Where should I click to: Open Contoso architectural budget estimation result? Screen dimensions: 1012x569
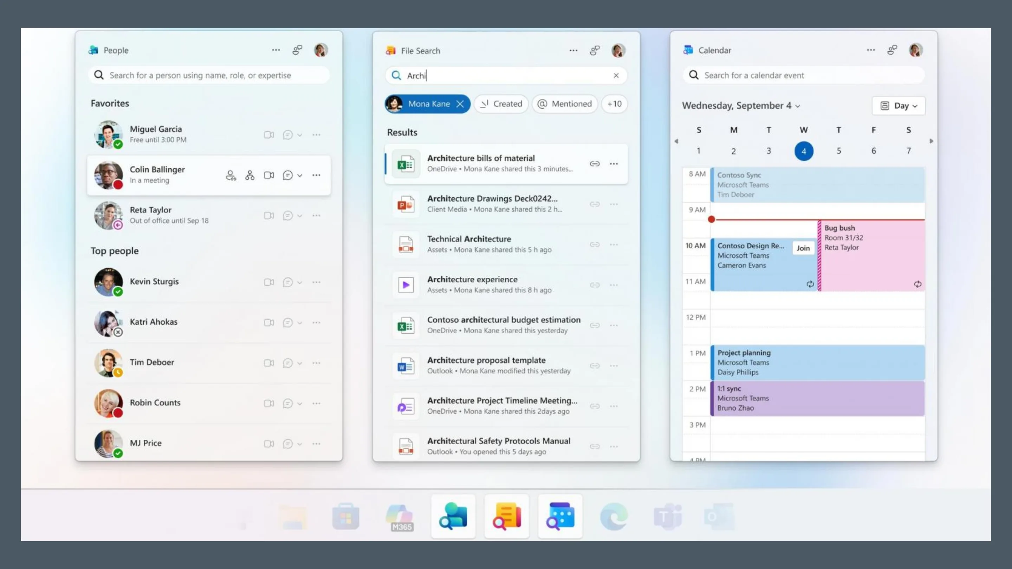click(x=506, y=326)
